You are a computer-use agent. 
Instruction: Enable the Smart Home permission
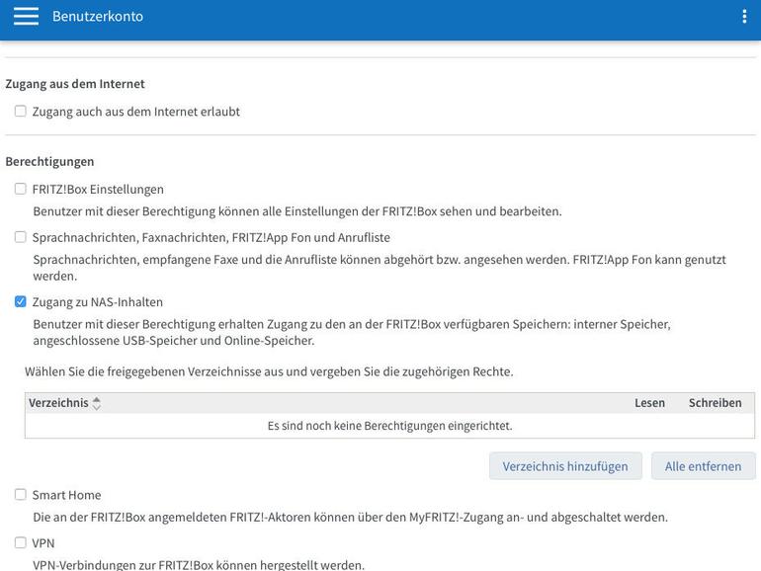21,494
